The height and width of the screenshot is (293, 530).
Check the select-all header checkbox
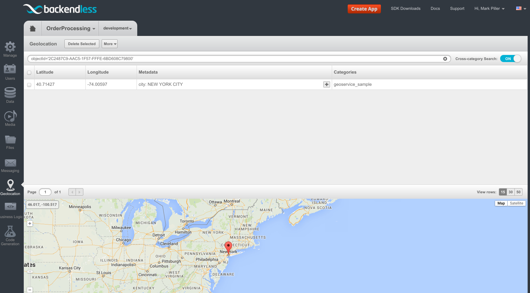pos(29,73)
